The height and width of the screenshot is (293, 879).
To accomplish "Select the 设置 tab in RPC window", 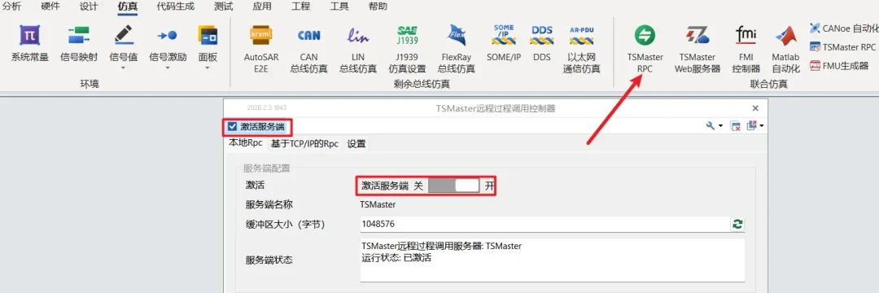I will [x=356, y=144].
